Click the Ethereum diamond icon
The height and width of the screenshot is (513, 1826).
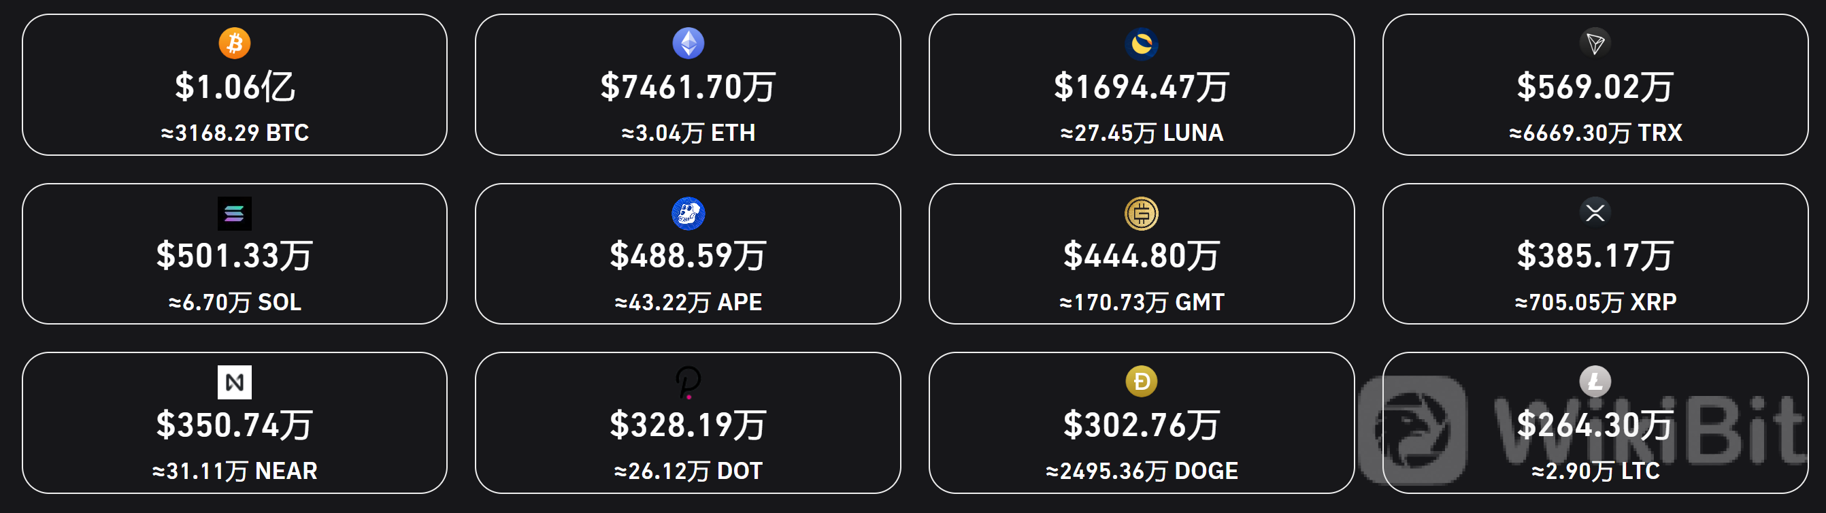tap(688, 44)
